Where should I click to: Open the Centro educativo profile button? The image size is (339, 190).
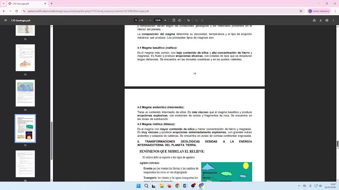tap(319, 11)
